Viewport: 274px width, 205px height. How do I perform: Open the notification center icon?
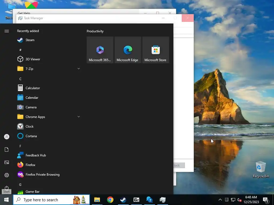click(x=266, y=200)
